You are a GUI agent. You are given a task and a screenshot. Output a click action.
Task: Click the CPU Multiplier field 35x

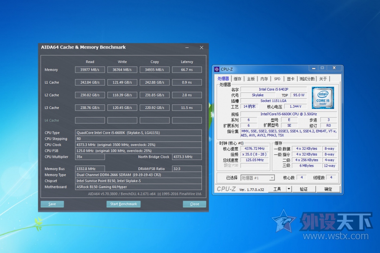coord(90,157)
